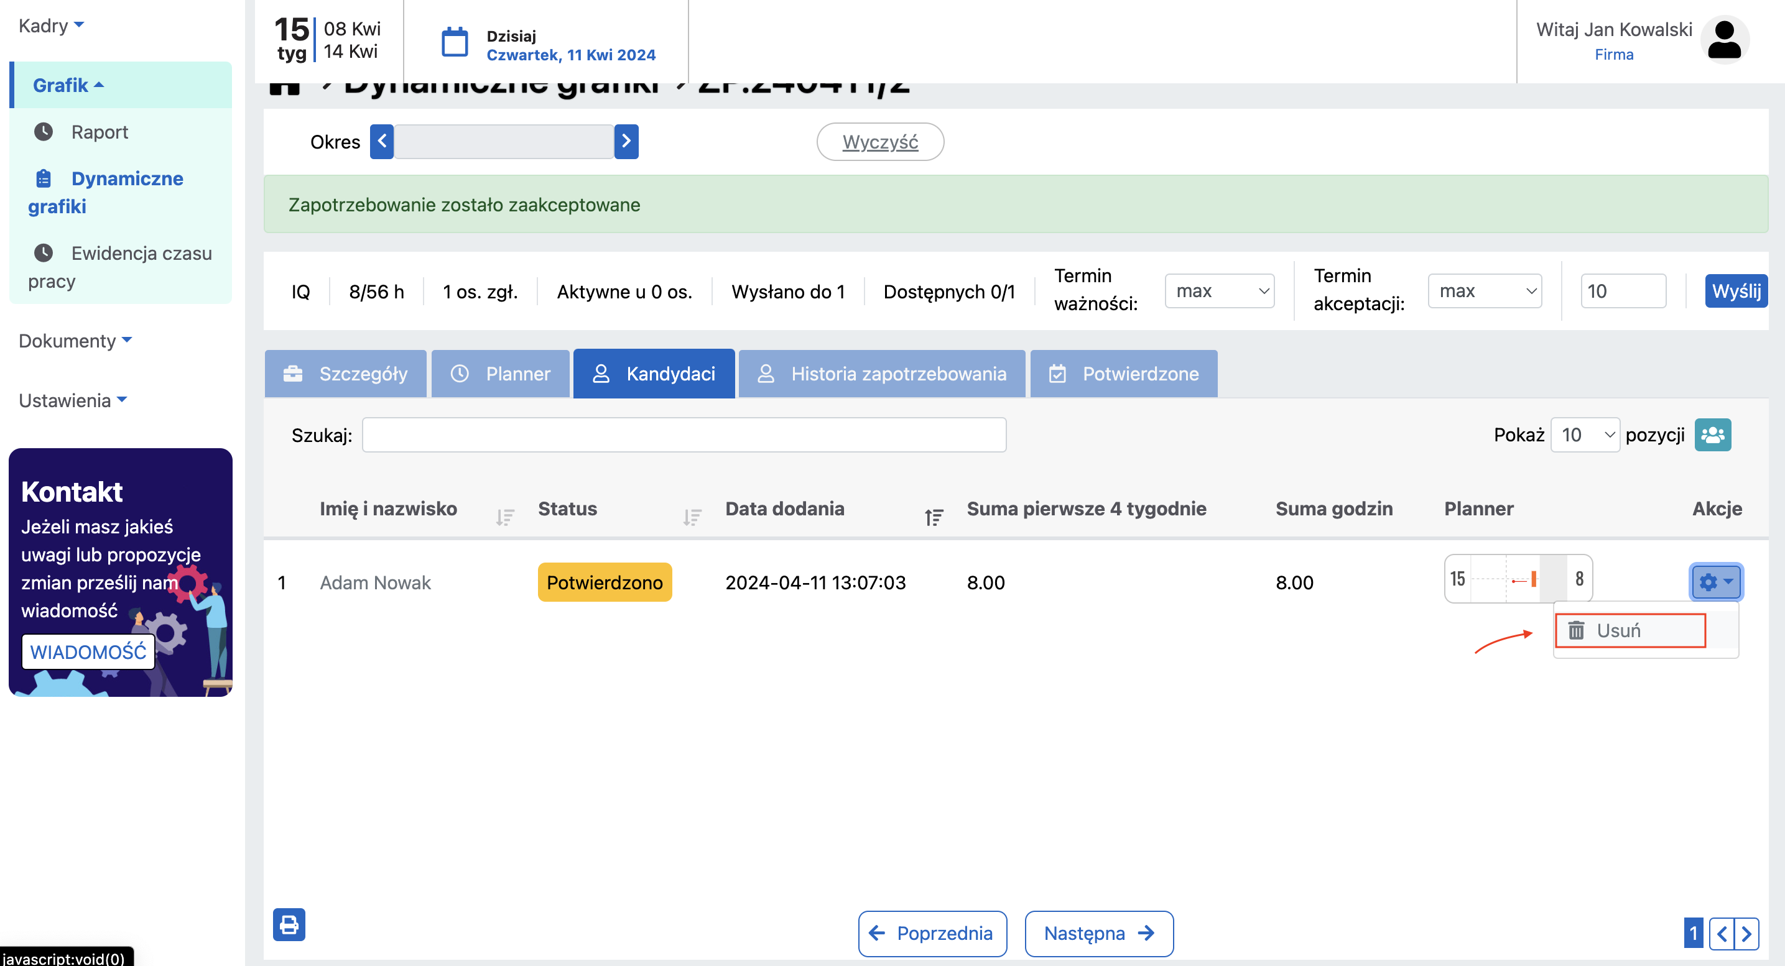This screenshot has width=1785, height=966.
Task: Open the gear actions menu for Adam Nowak
Action: pos(1716,582)
